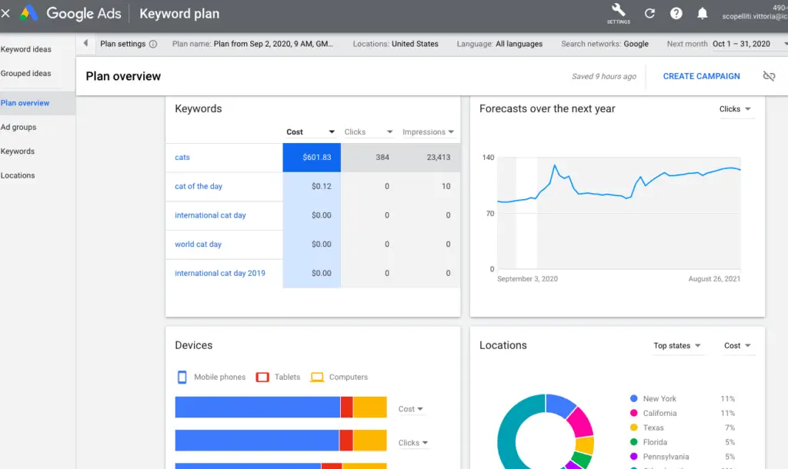Expand the Impressions column dropdown in Keywords

coord(428,132)
